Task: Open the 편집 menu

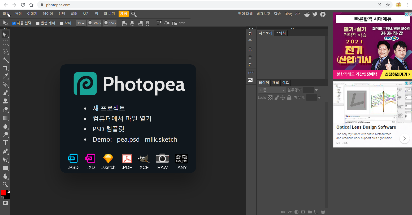Action: [x=18, y=14]
